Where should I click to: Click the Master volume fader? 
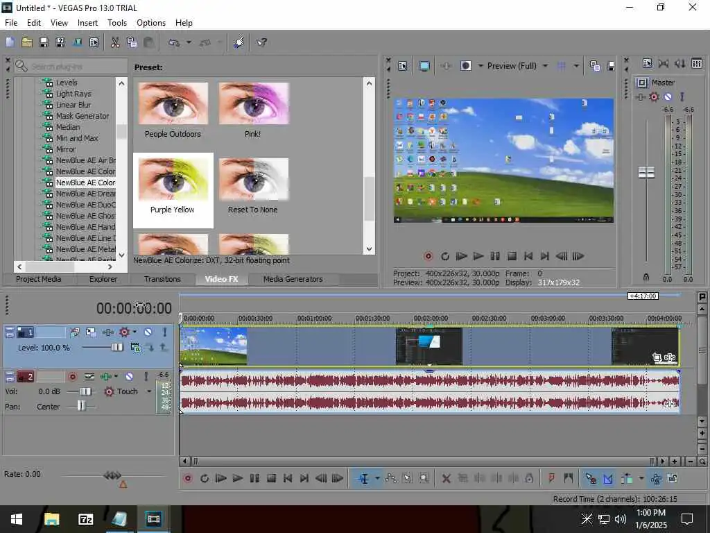pyautogui.click(x=646, y=173)
